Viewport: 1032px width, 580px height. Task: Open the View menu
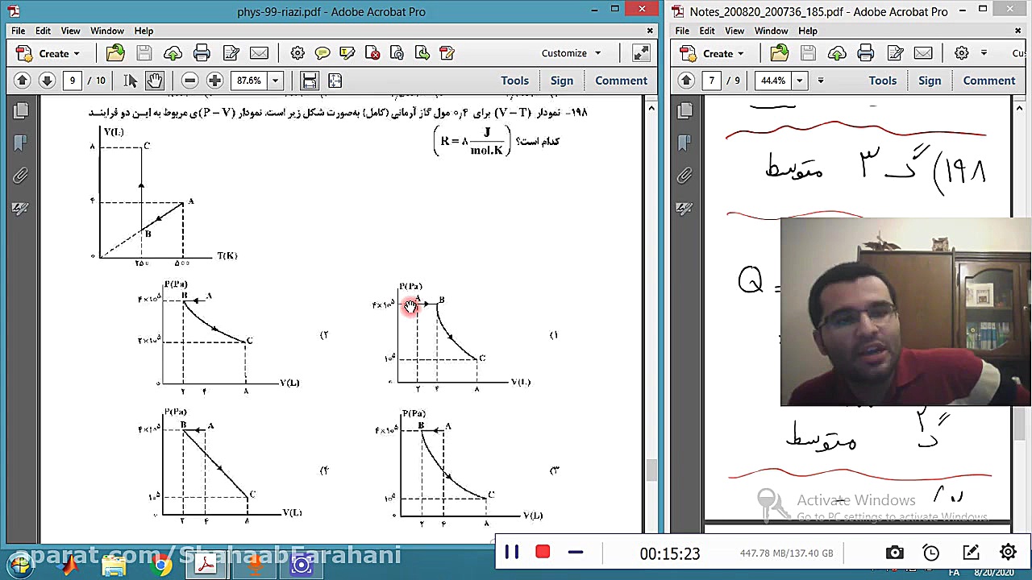[70, 31]
